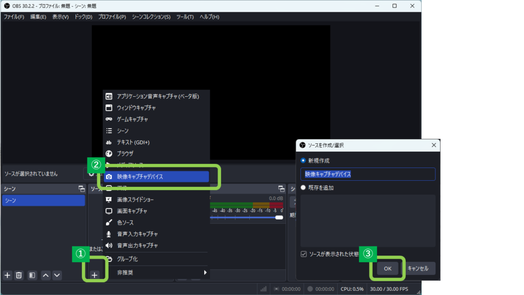Open シーンコレクション(S) menu
The image size is (524, 295).
click(x=151, y=17)
